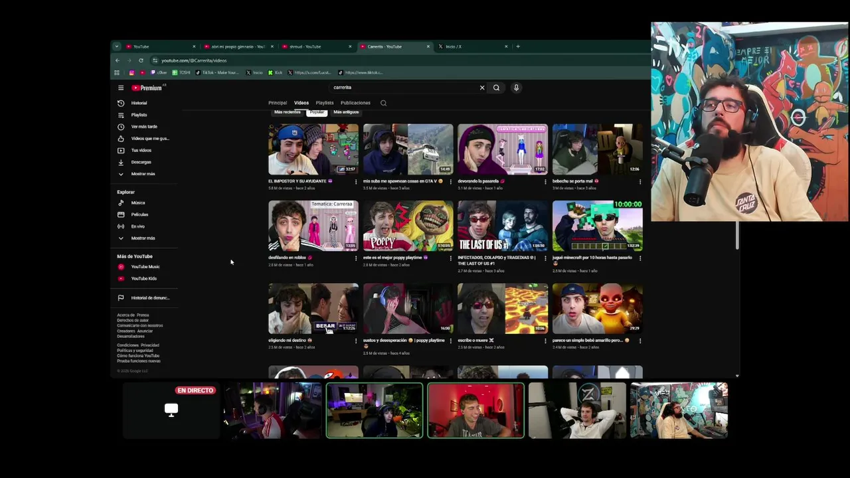Switch to channel Playlists tab
Image resolution: width=850 pixels, height=478 pixels.
coord(325,103)
